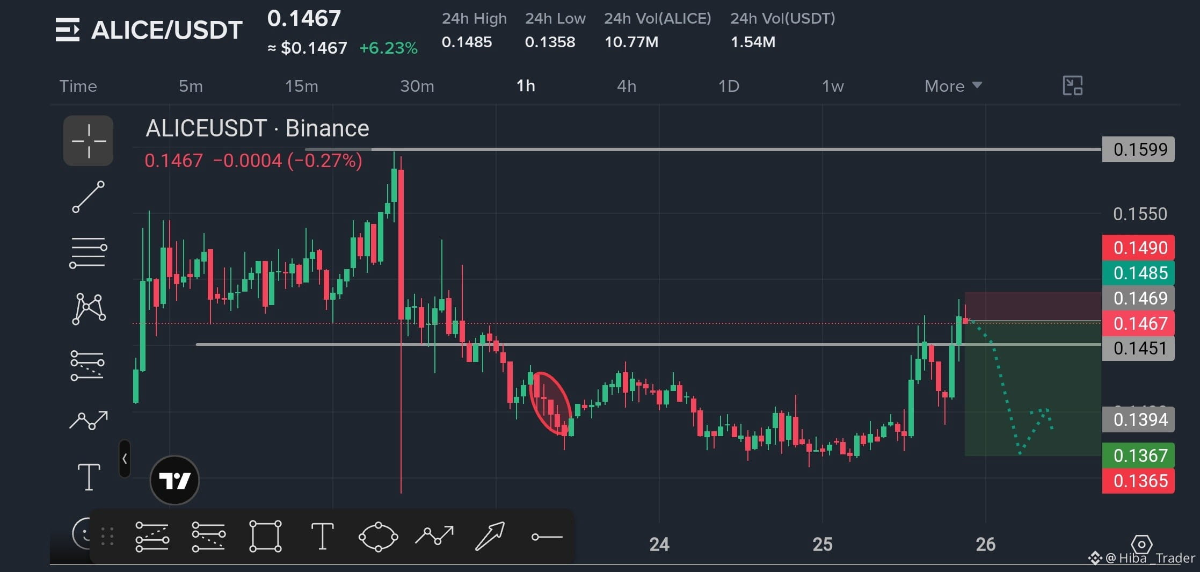Viewport: 1200px width, 572px height.
Task: Select the zigzag arrow path tool in sidebar
Action: coord(89,421)
